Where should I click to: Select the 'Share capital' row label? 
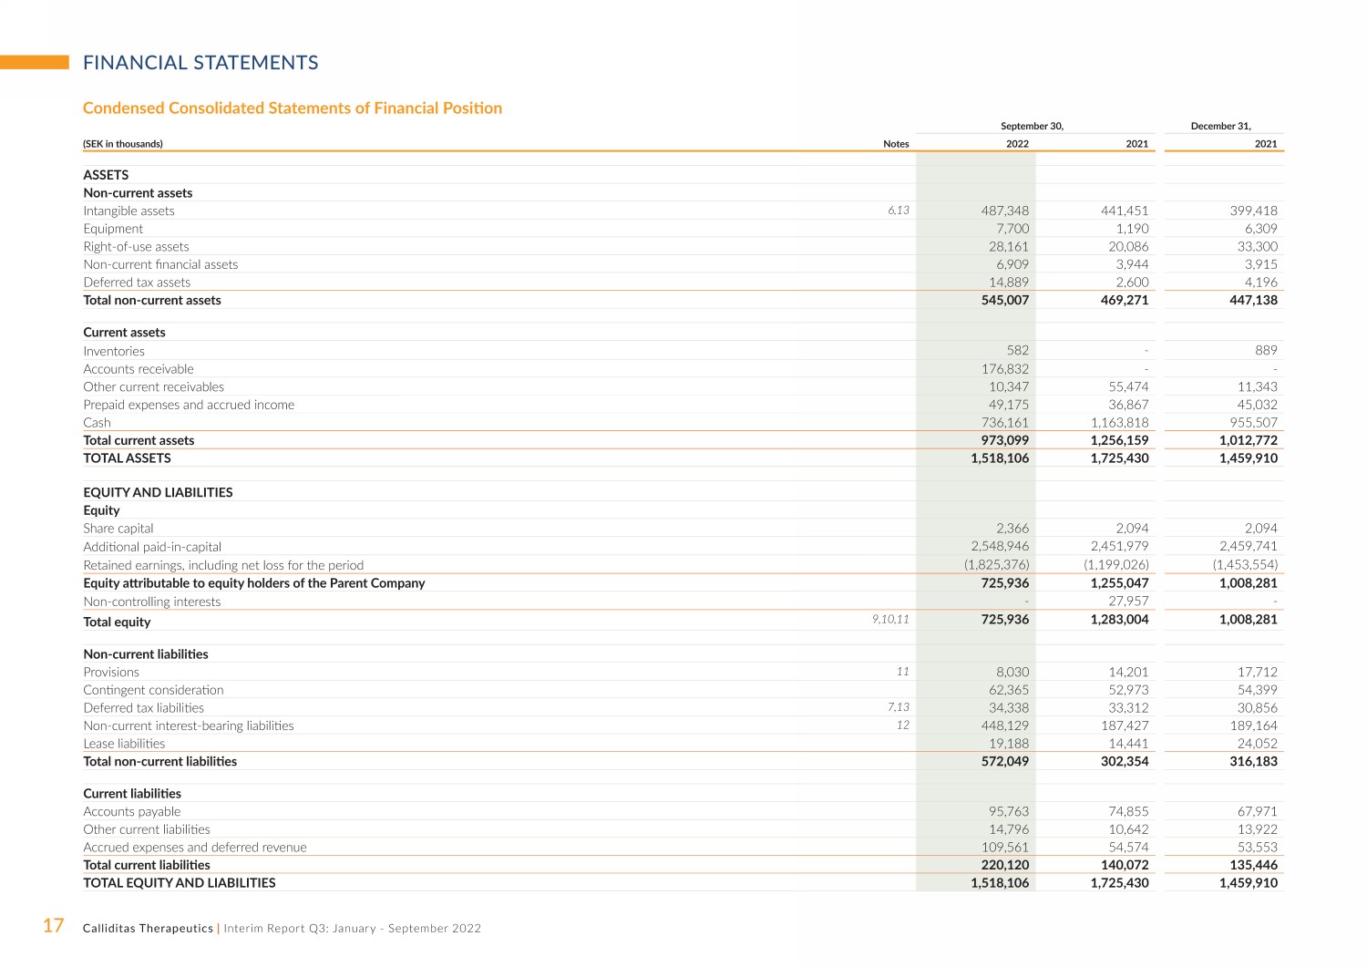(x=118, y=529)
